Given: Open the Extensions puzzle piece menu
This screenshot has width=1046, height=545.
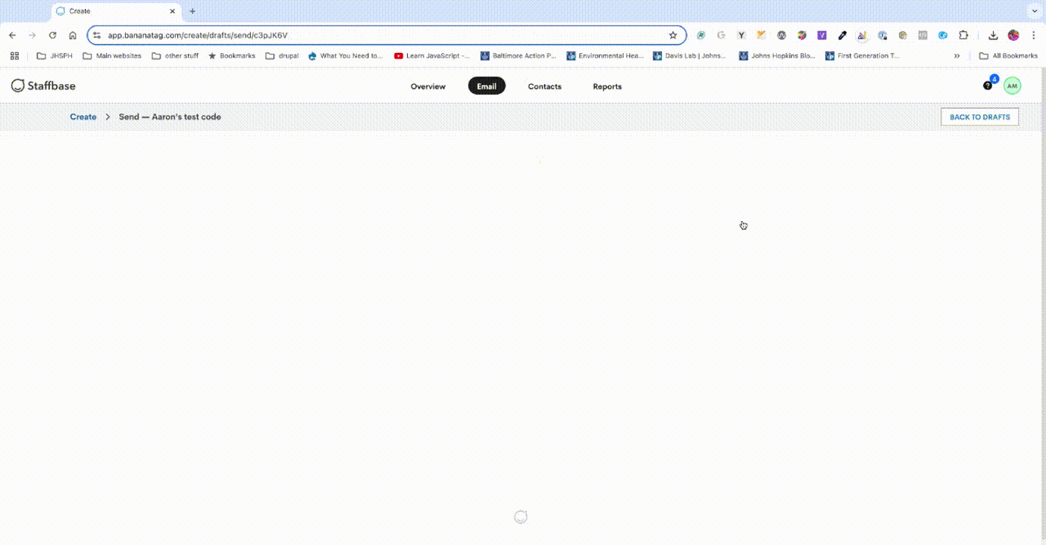Looking at the screenshot, I should click(963, 35).
